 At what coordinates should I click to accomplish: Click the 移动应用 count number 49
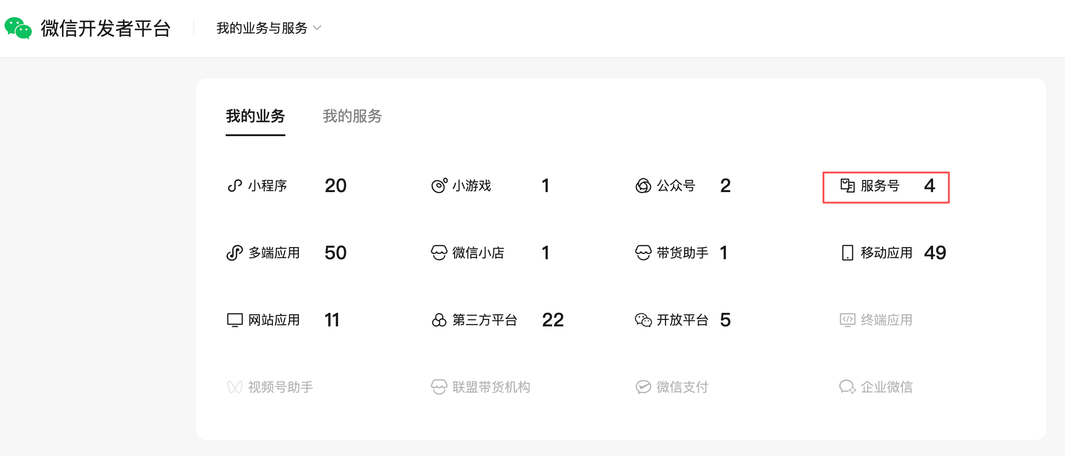coord(935,253)
